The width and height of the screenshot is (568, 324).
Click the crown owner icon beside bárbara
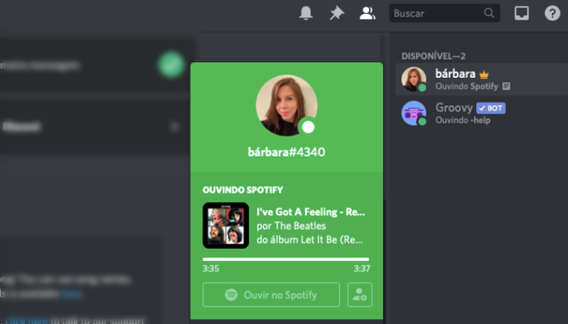(484, 75)
